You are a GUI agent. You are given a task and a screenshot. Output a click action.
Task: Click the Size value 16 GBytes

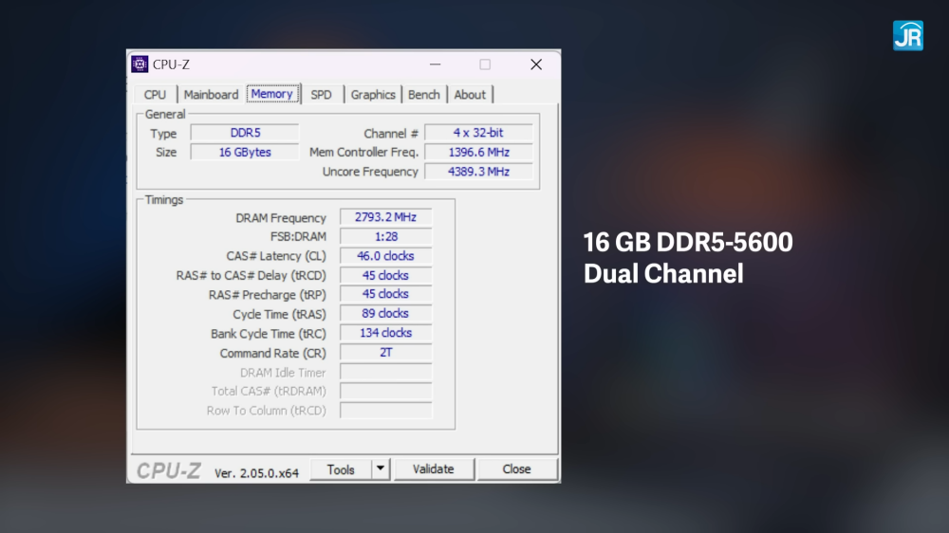245,152
